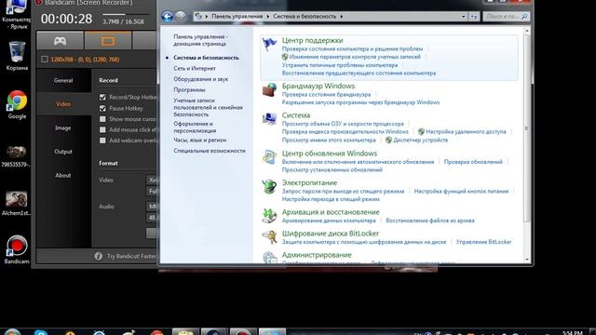Click the refresh button beside the address bar

coord(474,17)
